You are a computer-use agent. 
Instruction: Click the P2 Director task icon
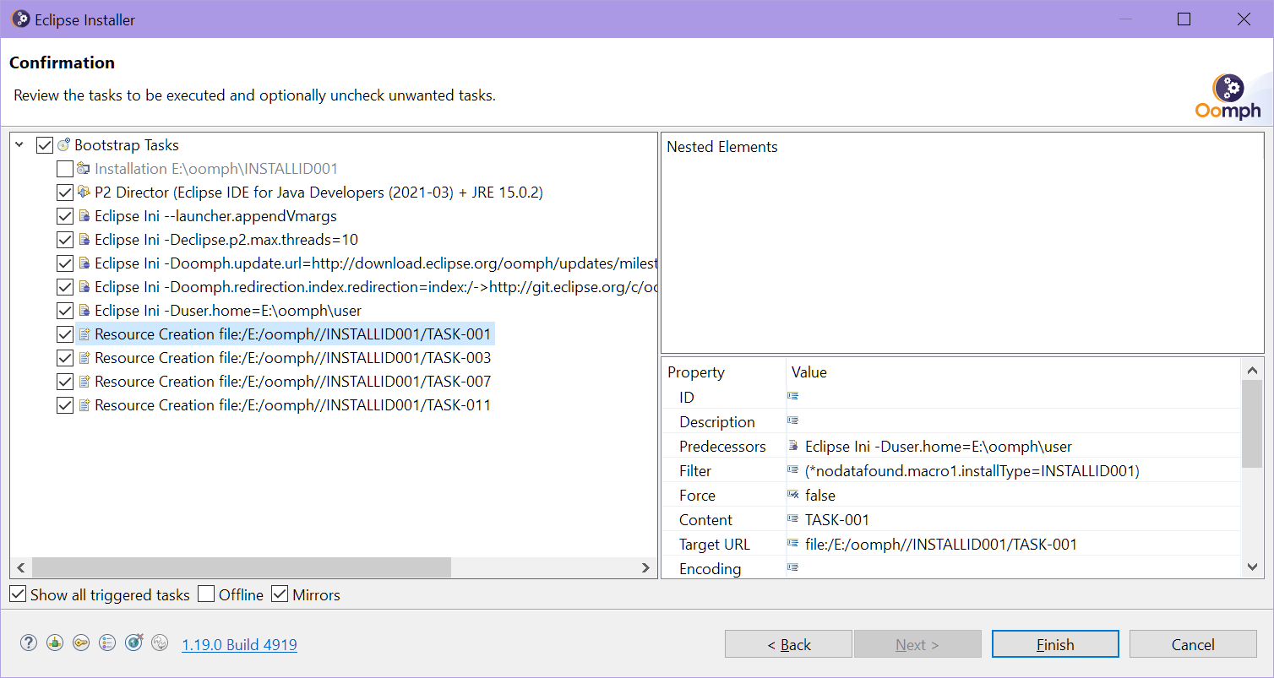(x=84, y=193)
